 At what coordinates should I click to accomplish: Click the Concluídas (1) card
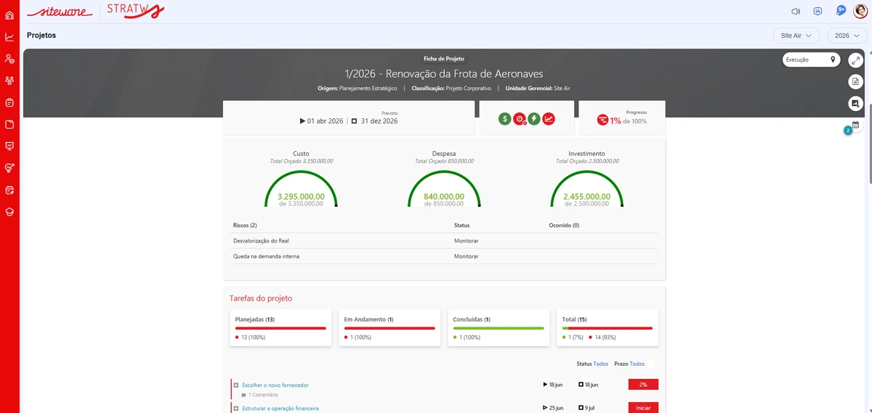coord(498,328)
